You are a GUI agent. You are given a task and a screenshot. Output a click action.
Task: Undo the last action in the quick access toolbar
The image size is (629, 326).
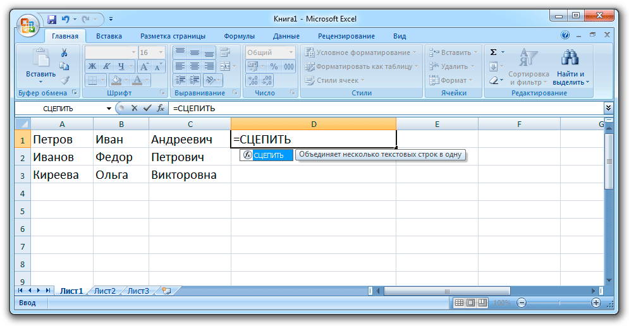click(65, 19)
